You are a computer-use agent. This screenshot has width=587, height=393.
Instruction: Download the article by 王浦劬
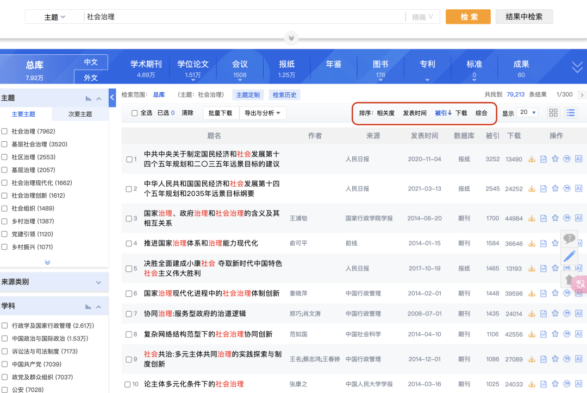[532, 218]
